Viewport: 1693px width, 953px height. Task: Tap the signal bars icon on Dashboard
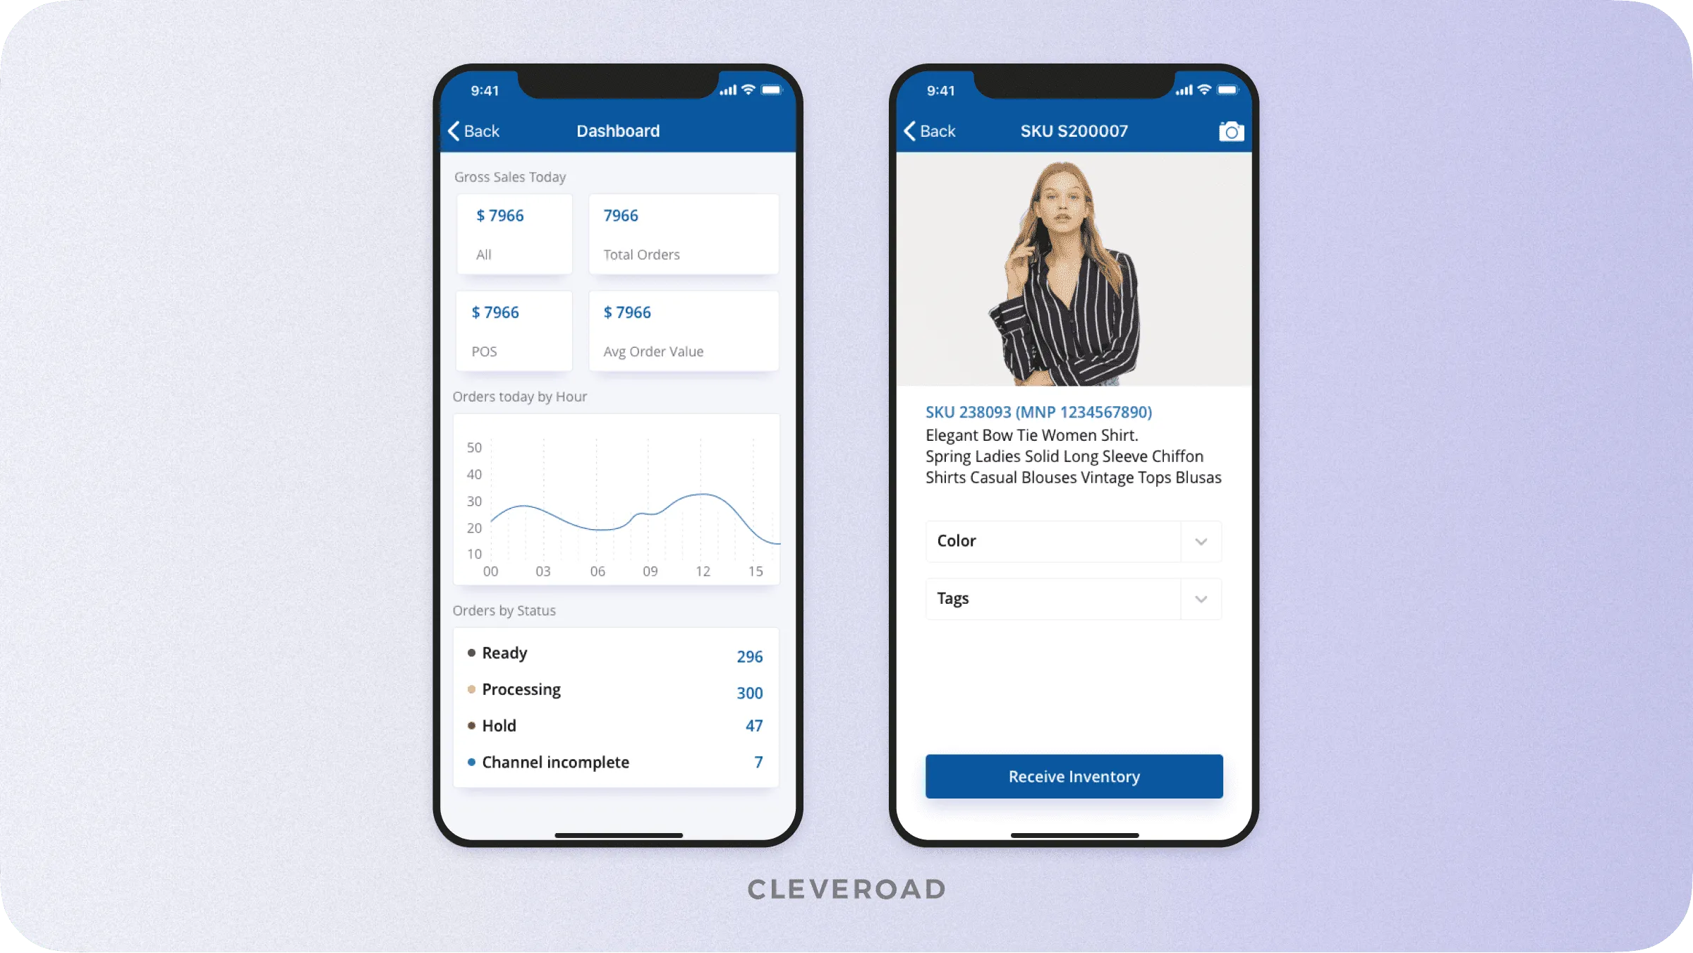730,92
